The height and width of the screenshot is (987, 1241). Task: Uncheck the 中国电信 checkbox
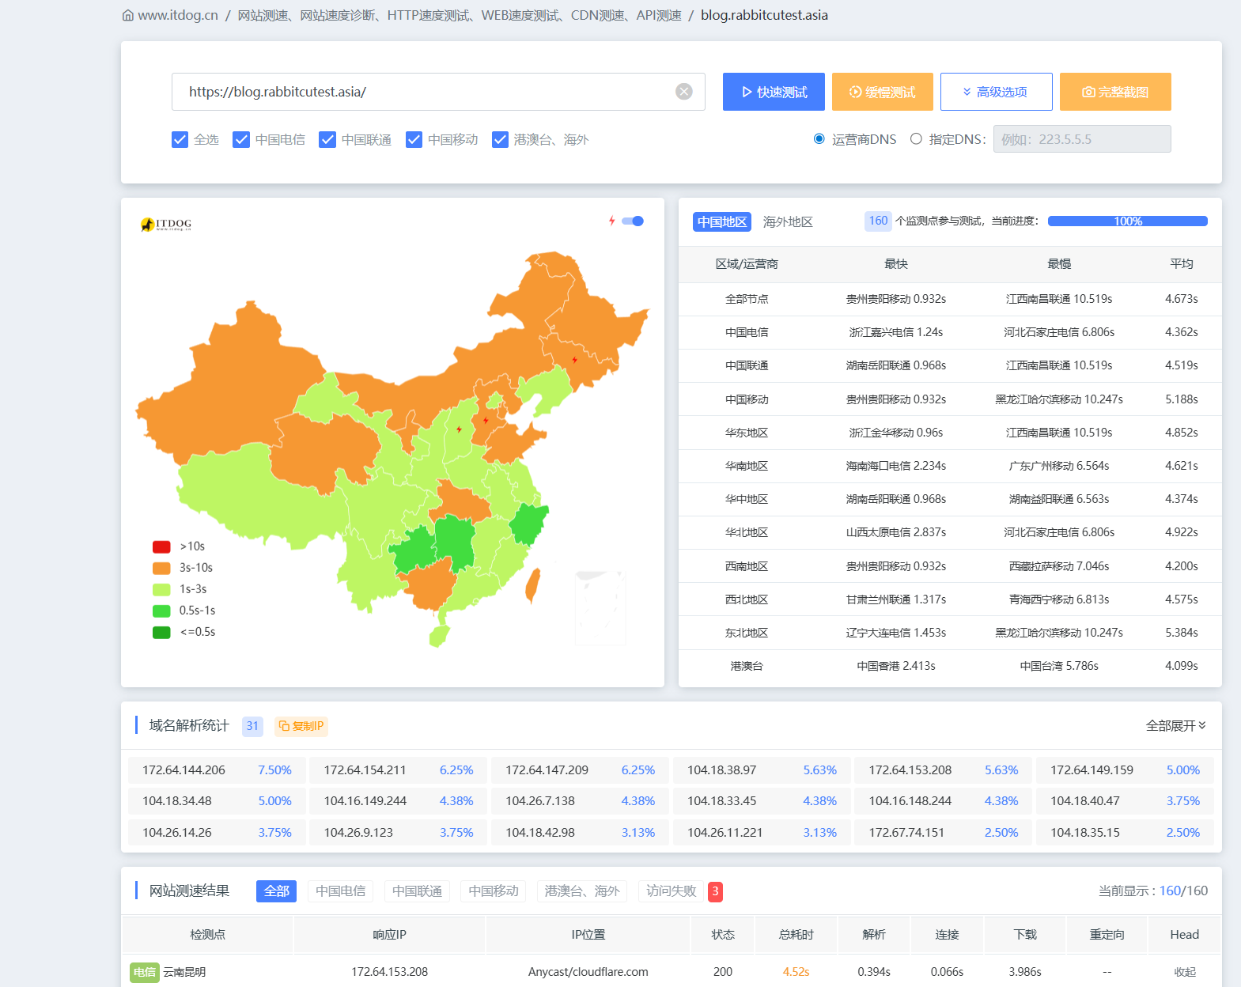[241, 140]
